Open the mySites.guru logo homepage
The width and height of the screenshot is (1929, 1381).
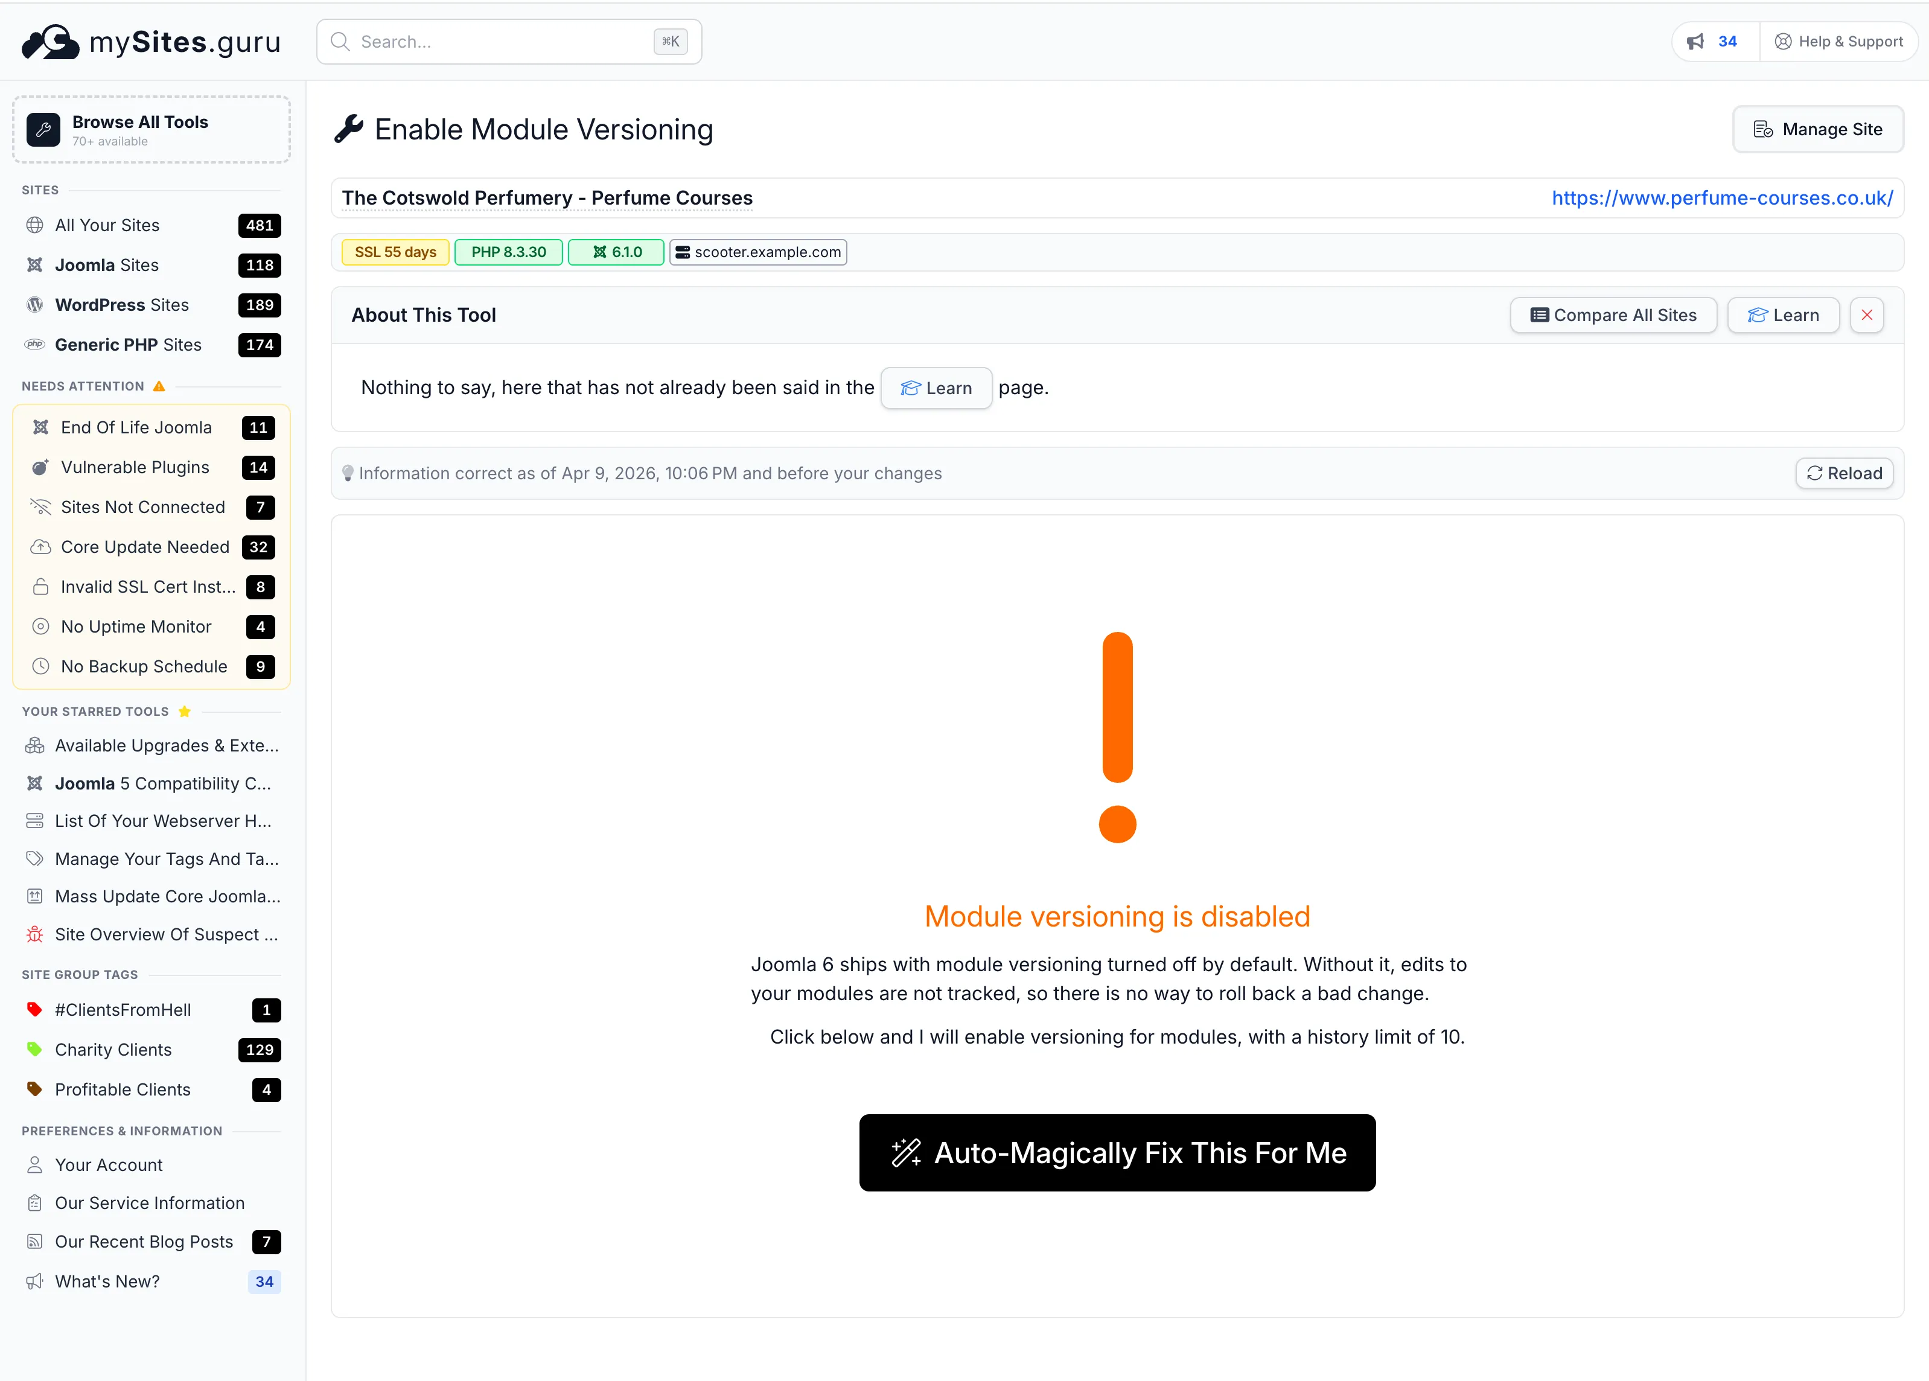tap(150, 41)
